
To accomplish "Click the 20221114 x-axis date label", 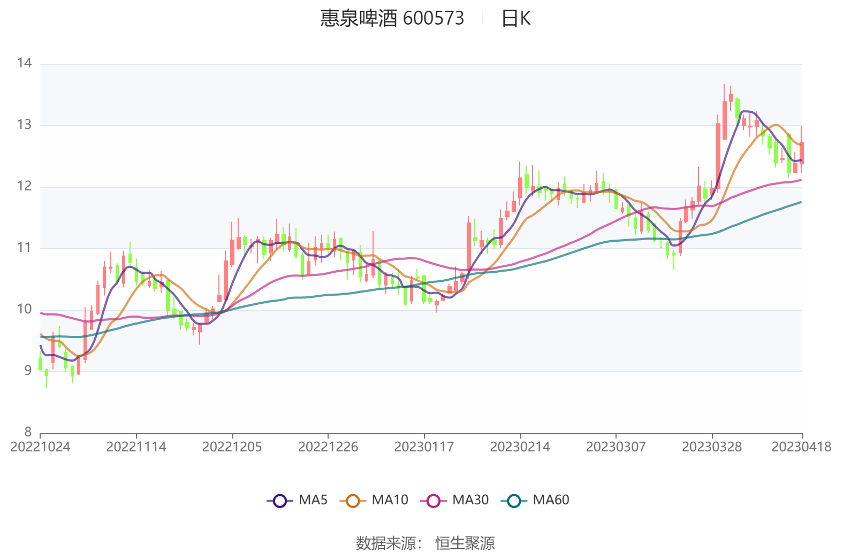I will 136,447.
